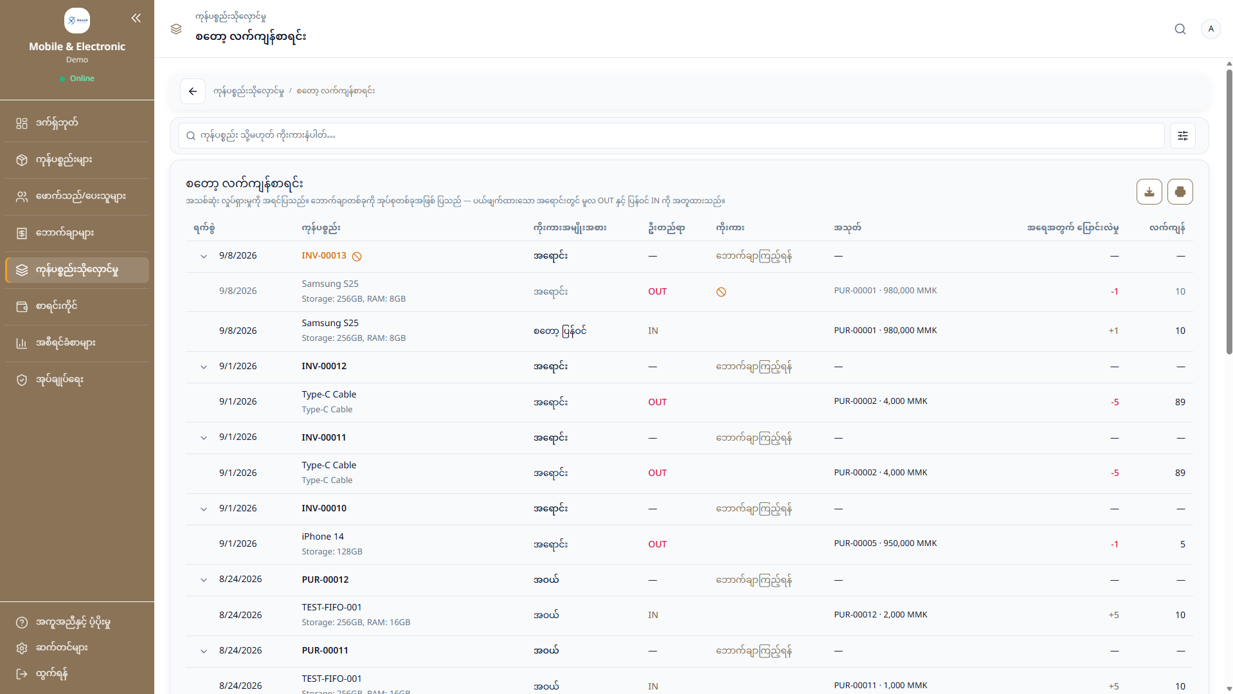Click breadcrumb link ကုန်ပစ္စည်းသိုလှောင်မှု
This screenshot has height=694, width=1233.
[x=249, y=91]
